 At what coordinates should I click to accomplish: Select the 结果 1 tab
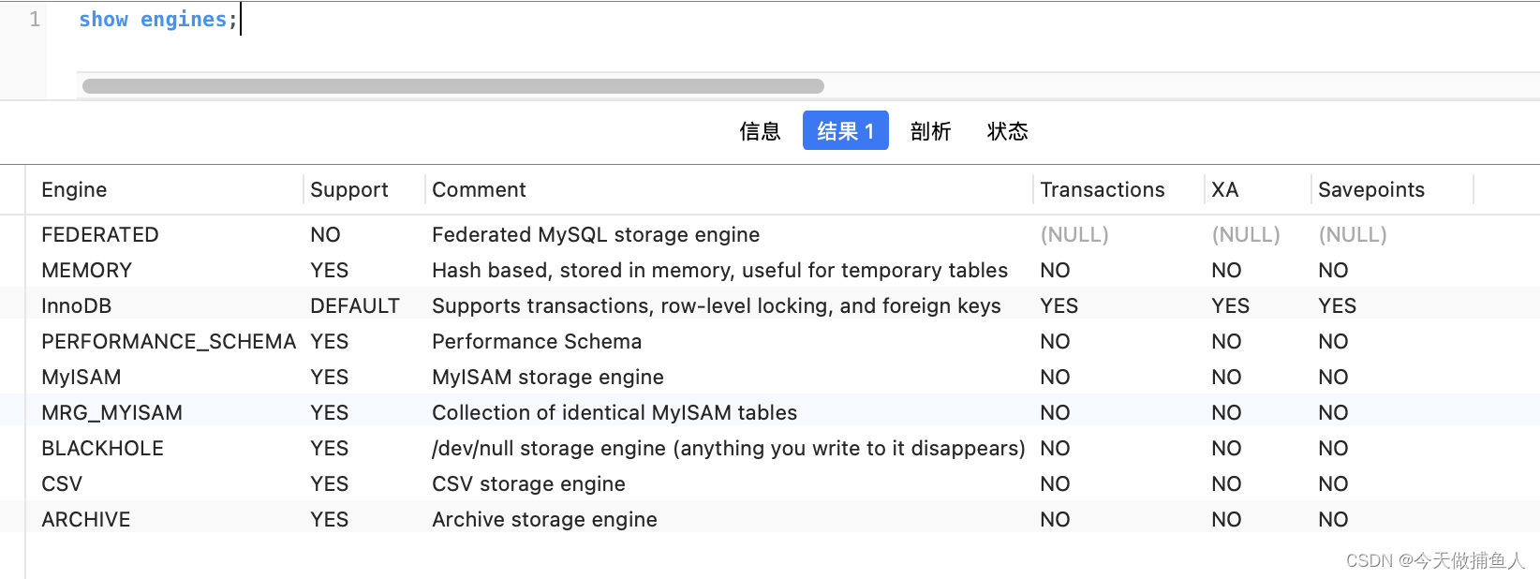coord(845,131)
